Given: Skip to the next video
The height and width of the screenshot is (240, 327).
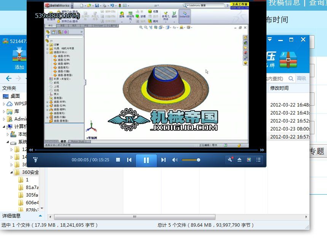Looking at the screenshot, I should [163, 160].
